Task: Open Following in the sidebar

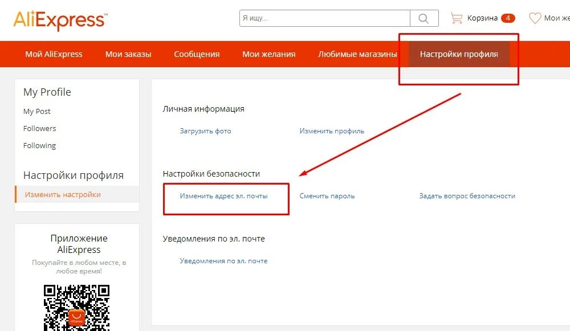Action: (x=40, y=145)
